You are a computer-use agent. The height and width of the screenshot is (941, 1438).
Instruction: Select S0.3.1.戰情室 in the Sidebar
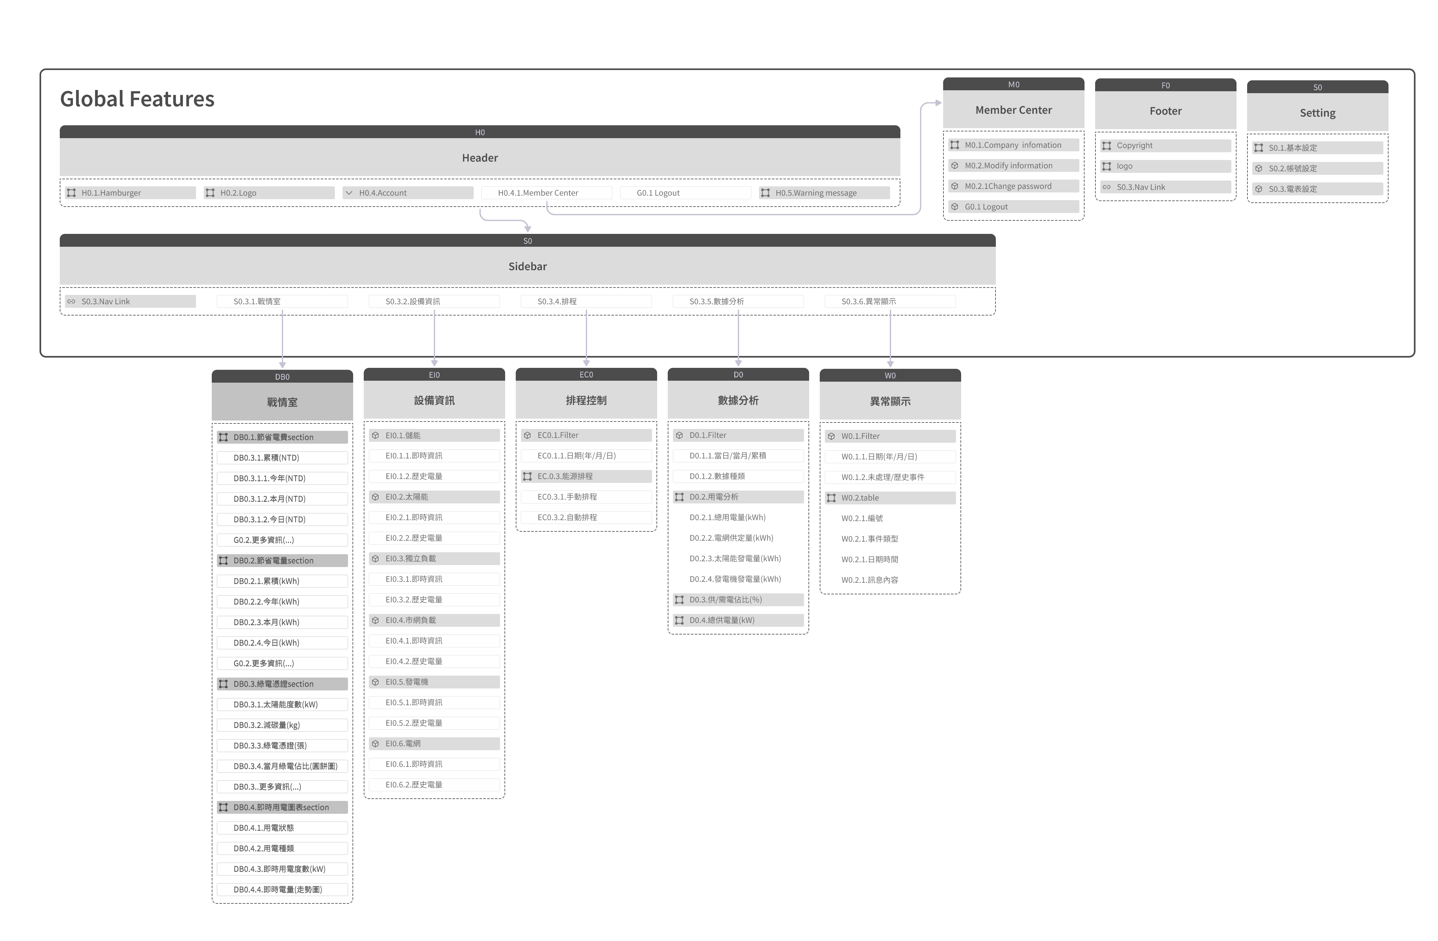tap(282, 301)
